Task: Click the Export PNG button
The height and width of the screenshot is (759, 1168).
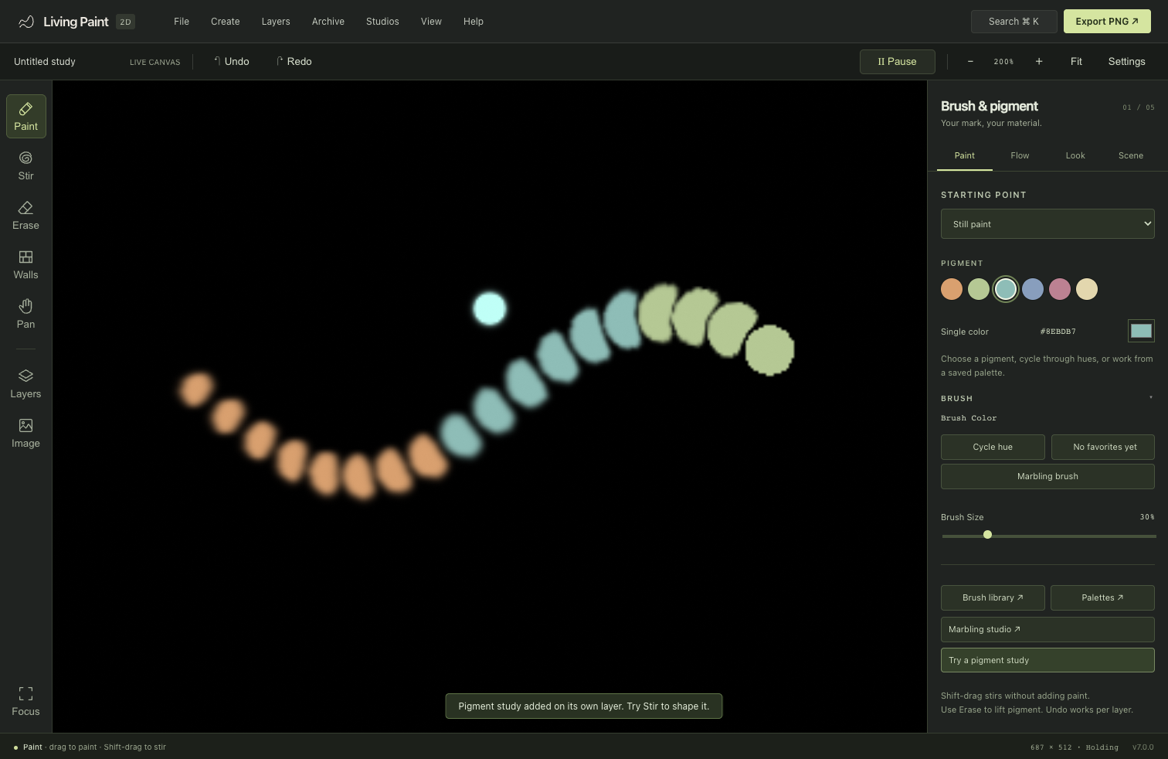Action: (x=1107, y=22)
